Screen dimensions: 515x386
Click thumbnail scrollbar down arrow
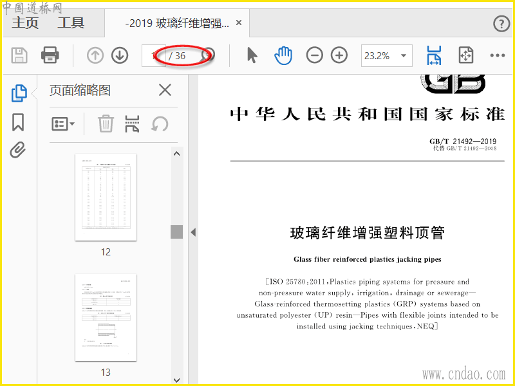pyautogui.click(x=176, y=380)
